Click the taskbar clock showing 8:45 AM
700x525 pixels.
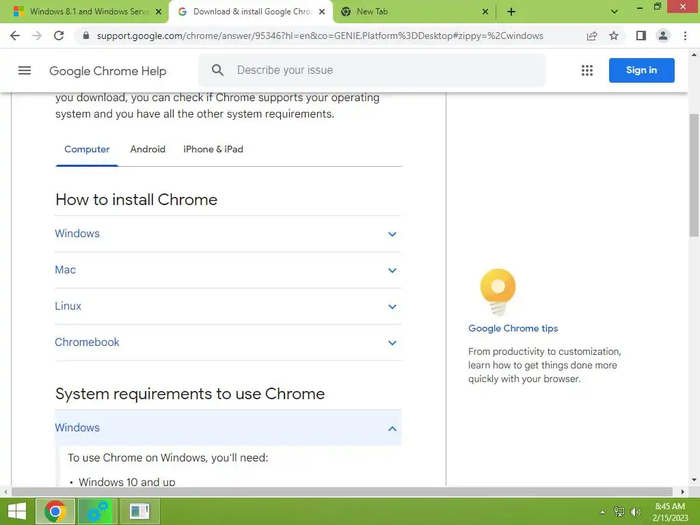[x=670, y=511]
